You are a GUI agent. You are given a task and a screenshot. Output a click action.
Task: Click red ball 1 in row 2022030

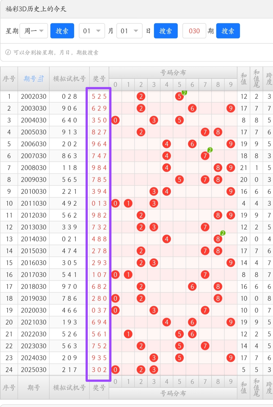pos(128,334)
